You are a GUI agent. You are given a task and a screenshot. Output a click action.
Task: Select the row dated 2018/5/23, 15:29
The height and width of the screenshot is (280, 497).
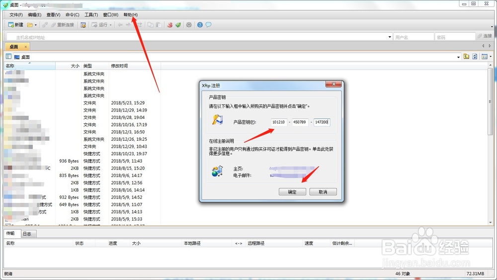coord(83,103)
